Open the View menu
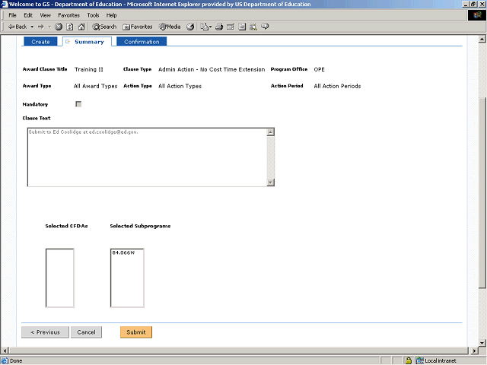 [45, 15]
